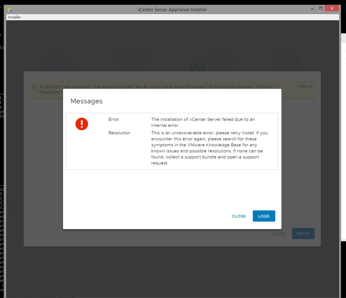
Task: Click the Hide all link in the warning banner
Action: [305, 86]
